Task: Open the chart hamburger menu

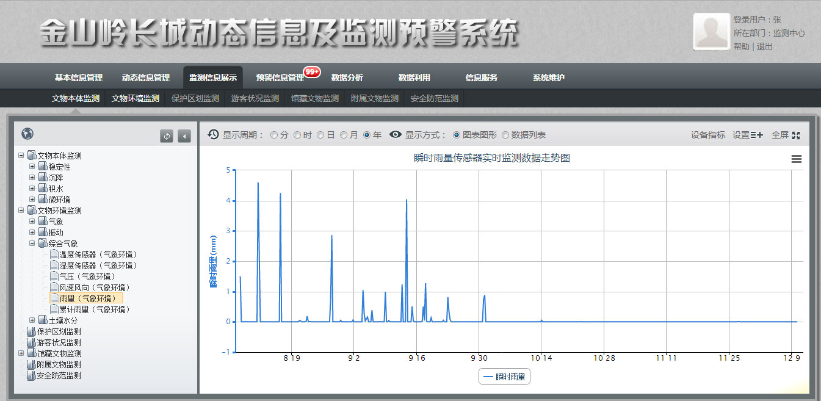Action: 796,159
